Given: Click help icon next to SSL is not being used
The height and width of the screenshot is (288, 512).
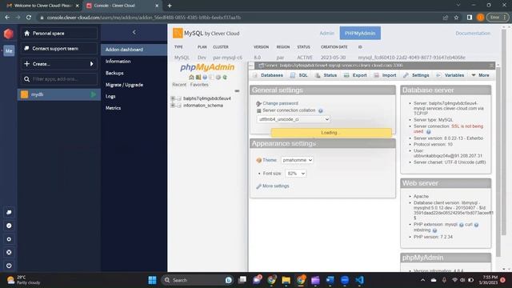Looking at the screenshot, I should 429,131.
